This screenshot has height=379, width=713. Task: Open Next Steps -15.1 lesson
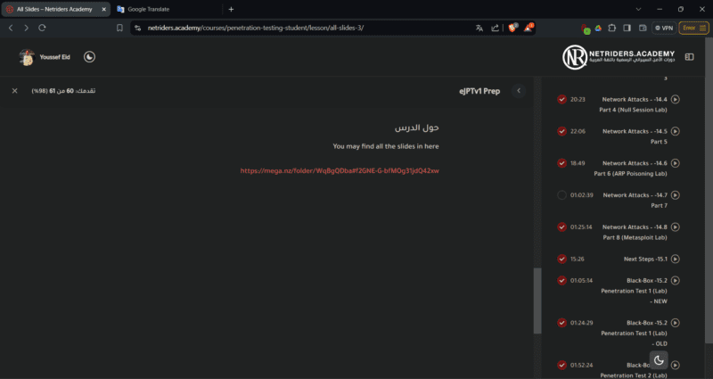[x=645, y=259]
